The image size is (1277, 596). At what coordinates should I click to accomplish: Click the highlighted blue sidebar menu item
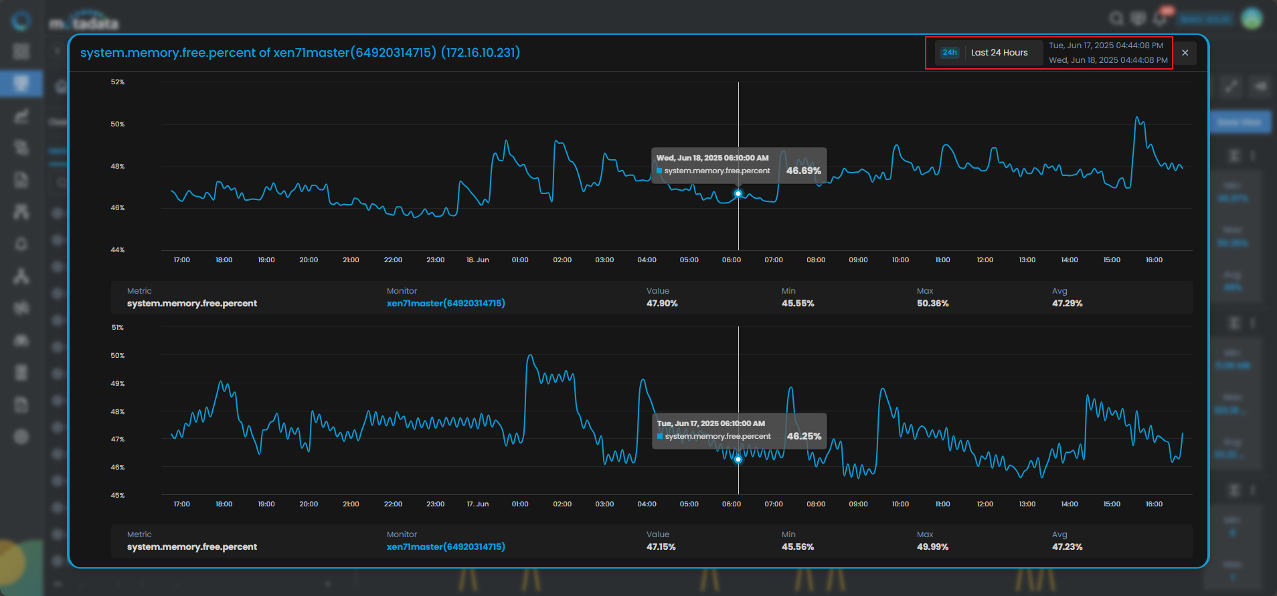coord(21,84)
